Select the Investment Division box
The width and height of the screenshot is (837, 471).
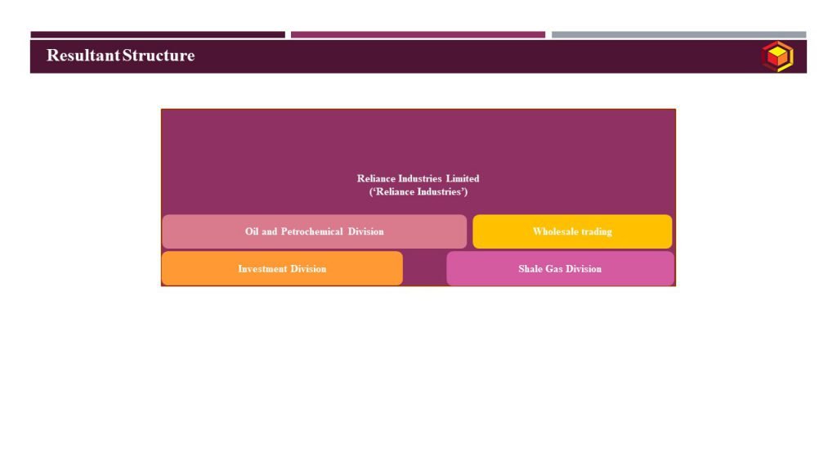coord(282,268)
